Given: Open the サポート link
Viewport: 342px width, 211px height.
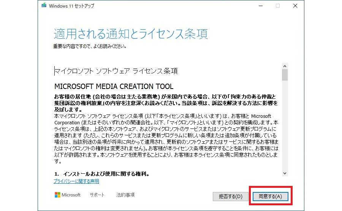Looking at the screenshot, I should click(x=97, y=195).
